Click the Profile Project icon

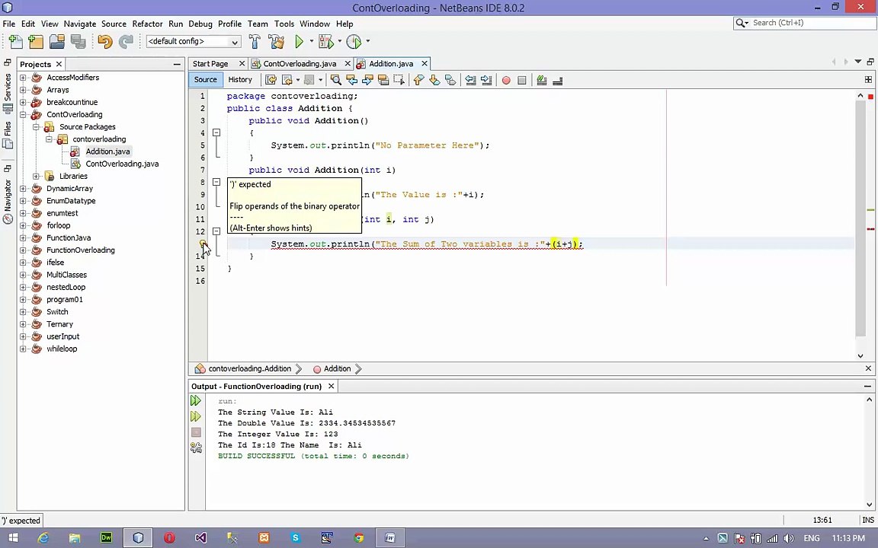[354, 41]
